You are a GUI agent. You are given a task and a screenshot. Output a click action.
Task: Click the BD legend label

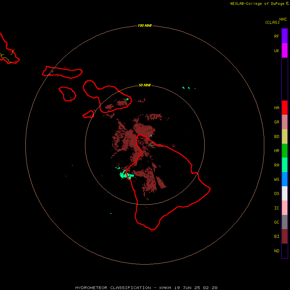pyautogui.click(x=277, y=137)
